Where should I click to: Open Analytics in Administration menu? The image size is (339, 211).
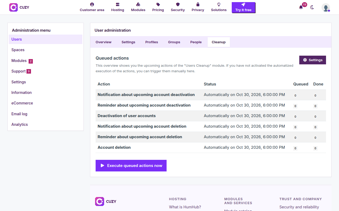coord(46,124)
